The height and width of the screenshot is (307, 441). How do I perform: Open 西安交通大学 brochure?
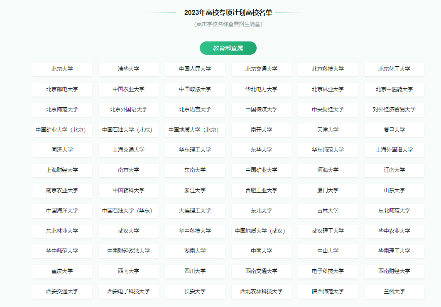[x=62, y=292]
